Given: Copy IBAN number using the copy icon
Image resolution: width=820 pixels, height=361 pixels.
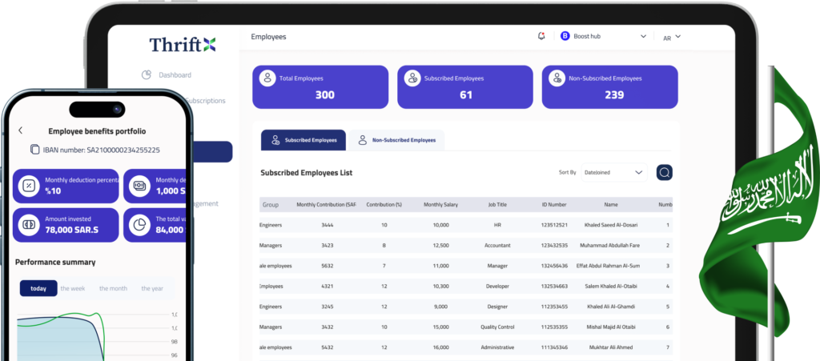Looking at the screenshot, I should [x=34, y=150].
